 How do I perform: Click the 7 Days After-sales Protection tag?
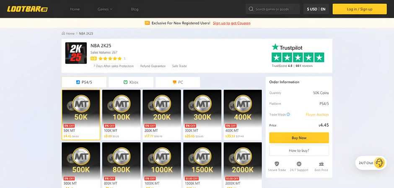tap(113, 66)
